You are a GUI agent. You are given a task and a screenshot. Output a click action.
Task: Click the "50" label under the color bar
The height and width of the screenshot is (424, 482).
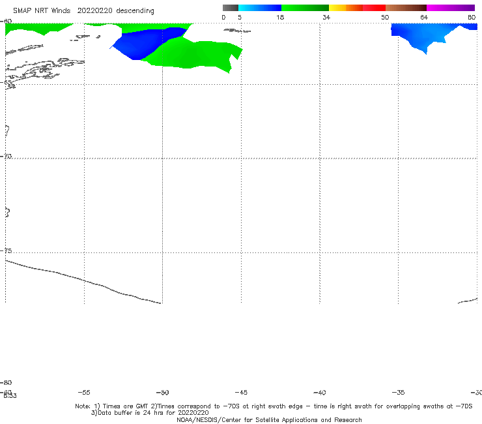(385, 17)
